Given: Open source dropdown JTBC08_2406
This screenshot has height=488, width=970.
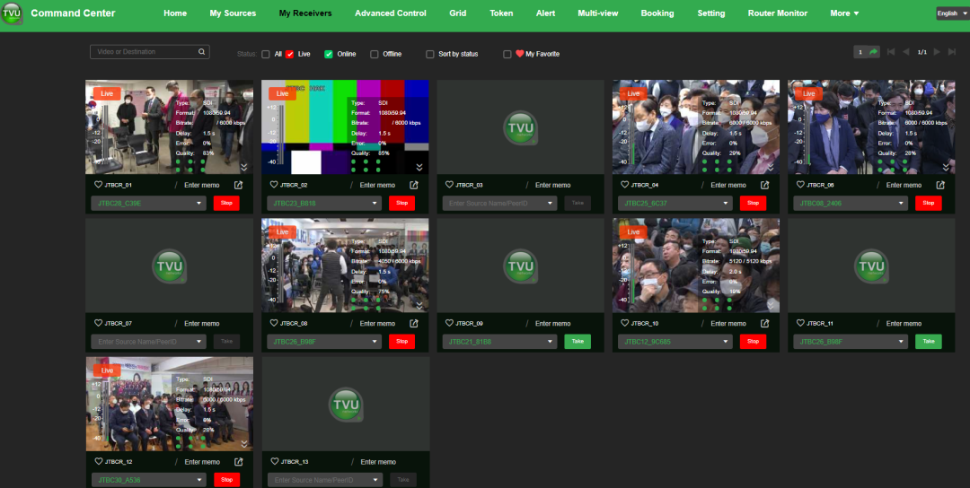Looking at the screenshot, I should (851, 204).
